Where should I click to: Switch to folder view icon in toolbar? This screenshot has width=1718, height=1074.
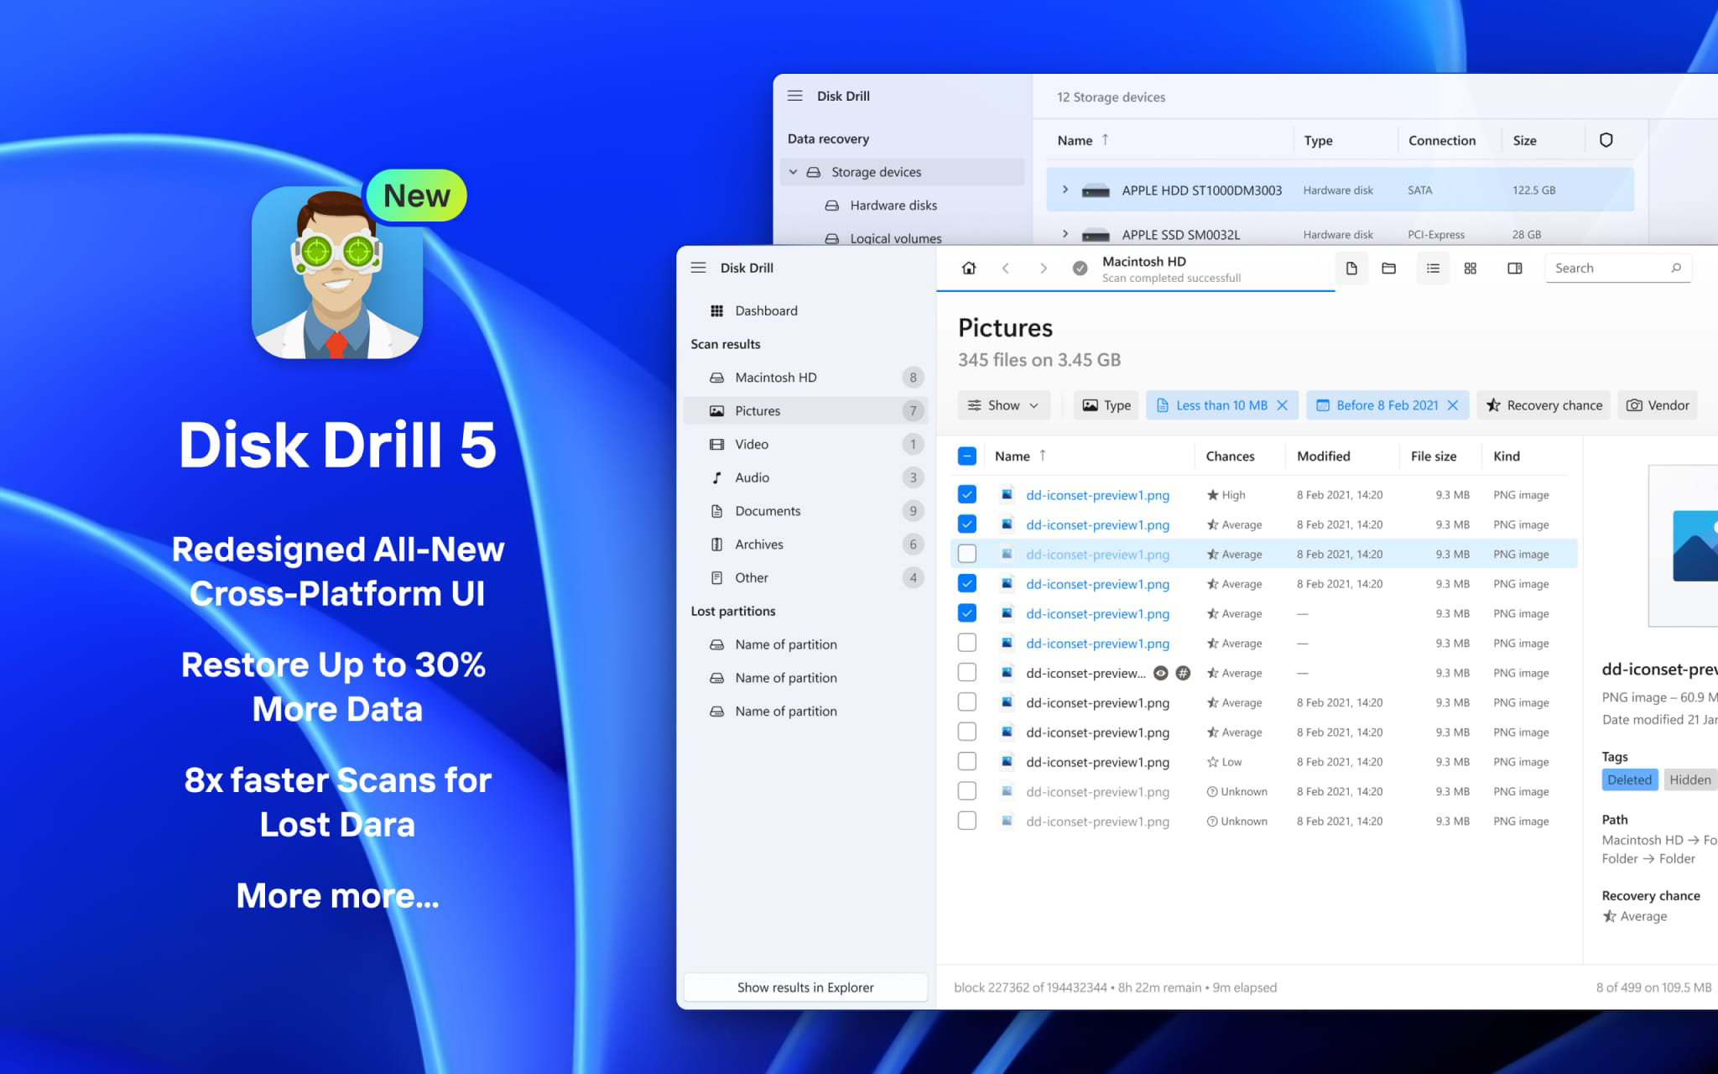tap(1388, 268)
